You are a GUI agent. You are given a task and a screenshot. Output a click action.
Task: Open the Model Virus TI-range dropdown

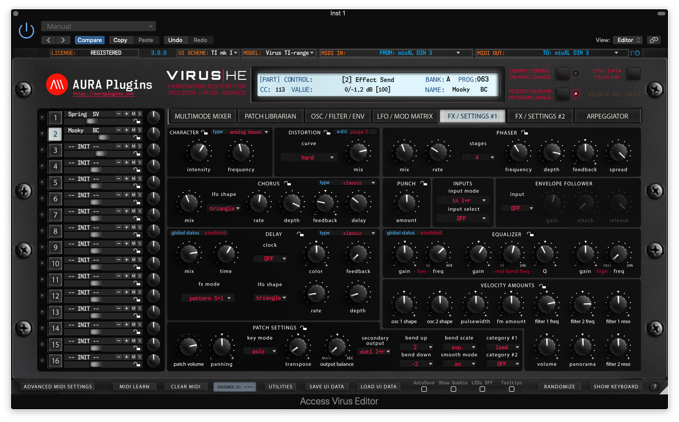coord(278,53)
